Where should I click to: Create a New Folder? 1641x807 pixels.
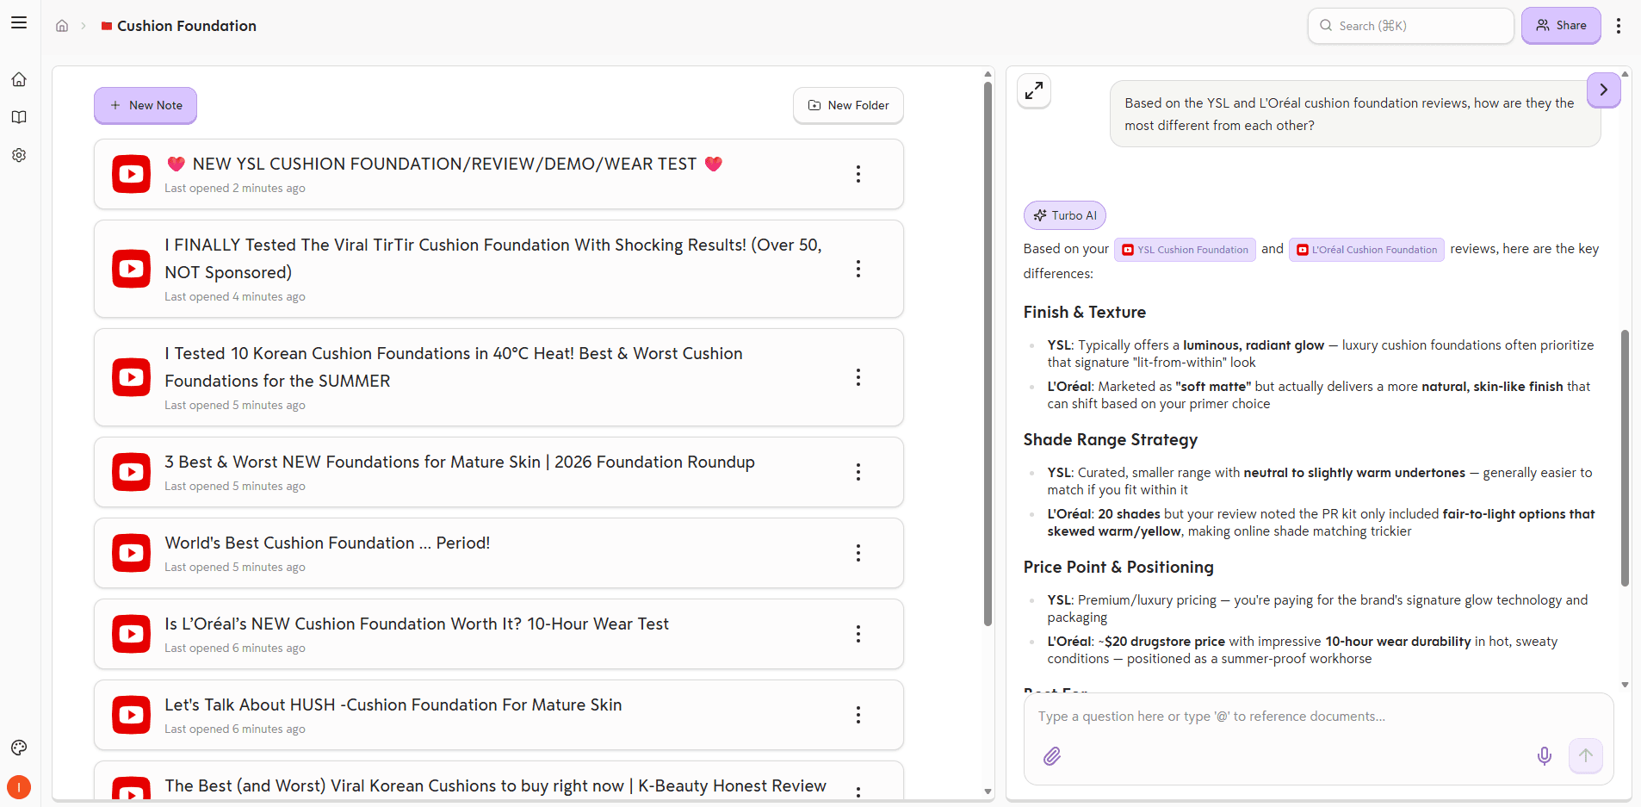pos(848,105)
